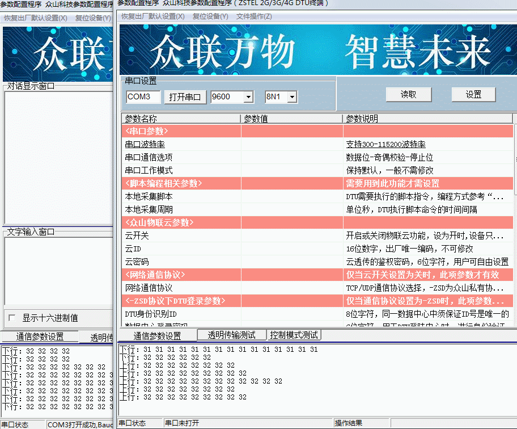The height and width of the screenshot is (429, 517).
Task: Select the 串口波特率 row
Action: [317, 144]
